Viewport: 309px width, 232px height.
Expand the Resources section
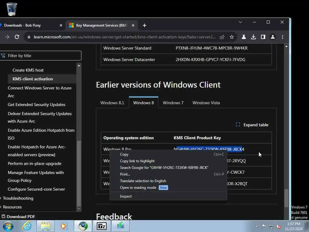(12, 207)
